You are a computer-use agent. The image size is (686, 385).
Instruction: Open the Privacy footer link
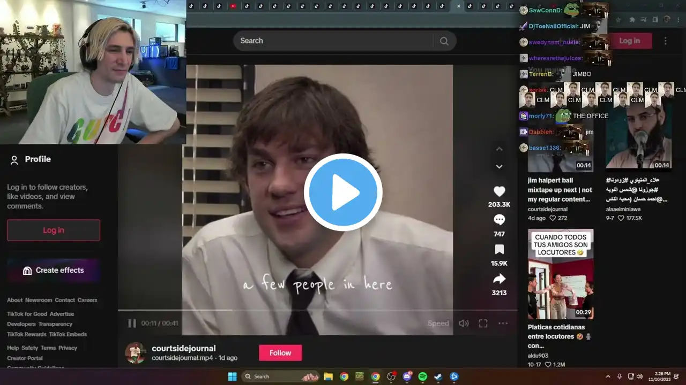(68, 348)
